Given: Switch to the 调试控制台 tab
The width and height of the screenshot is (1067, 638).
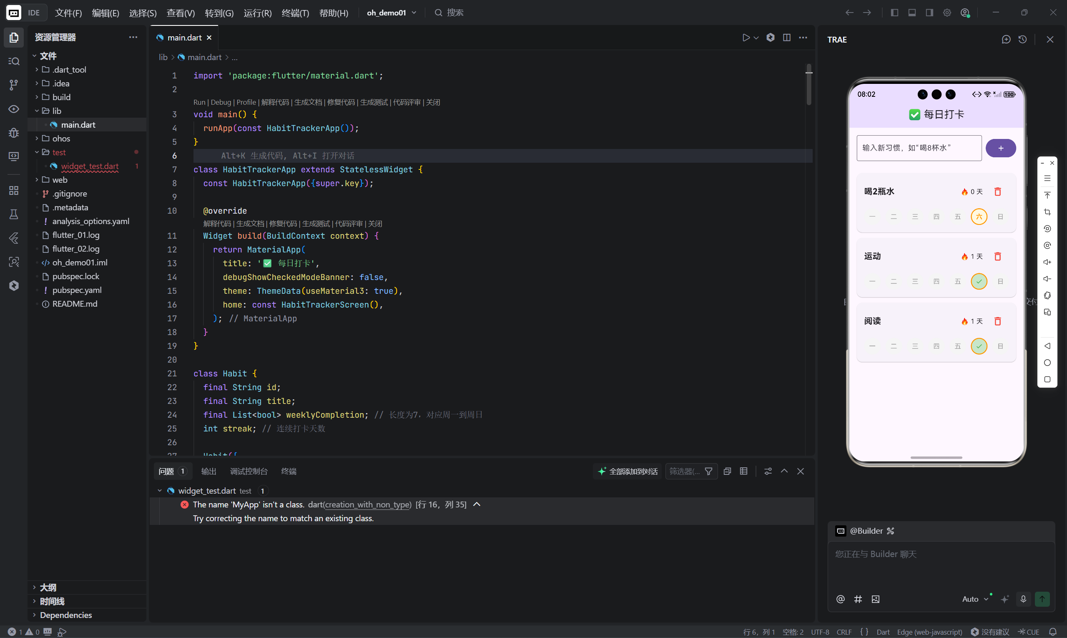Looking at the screenshot, I should point(249,472).
